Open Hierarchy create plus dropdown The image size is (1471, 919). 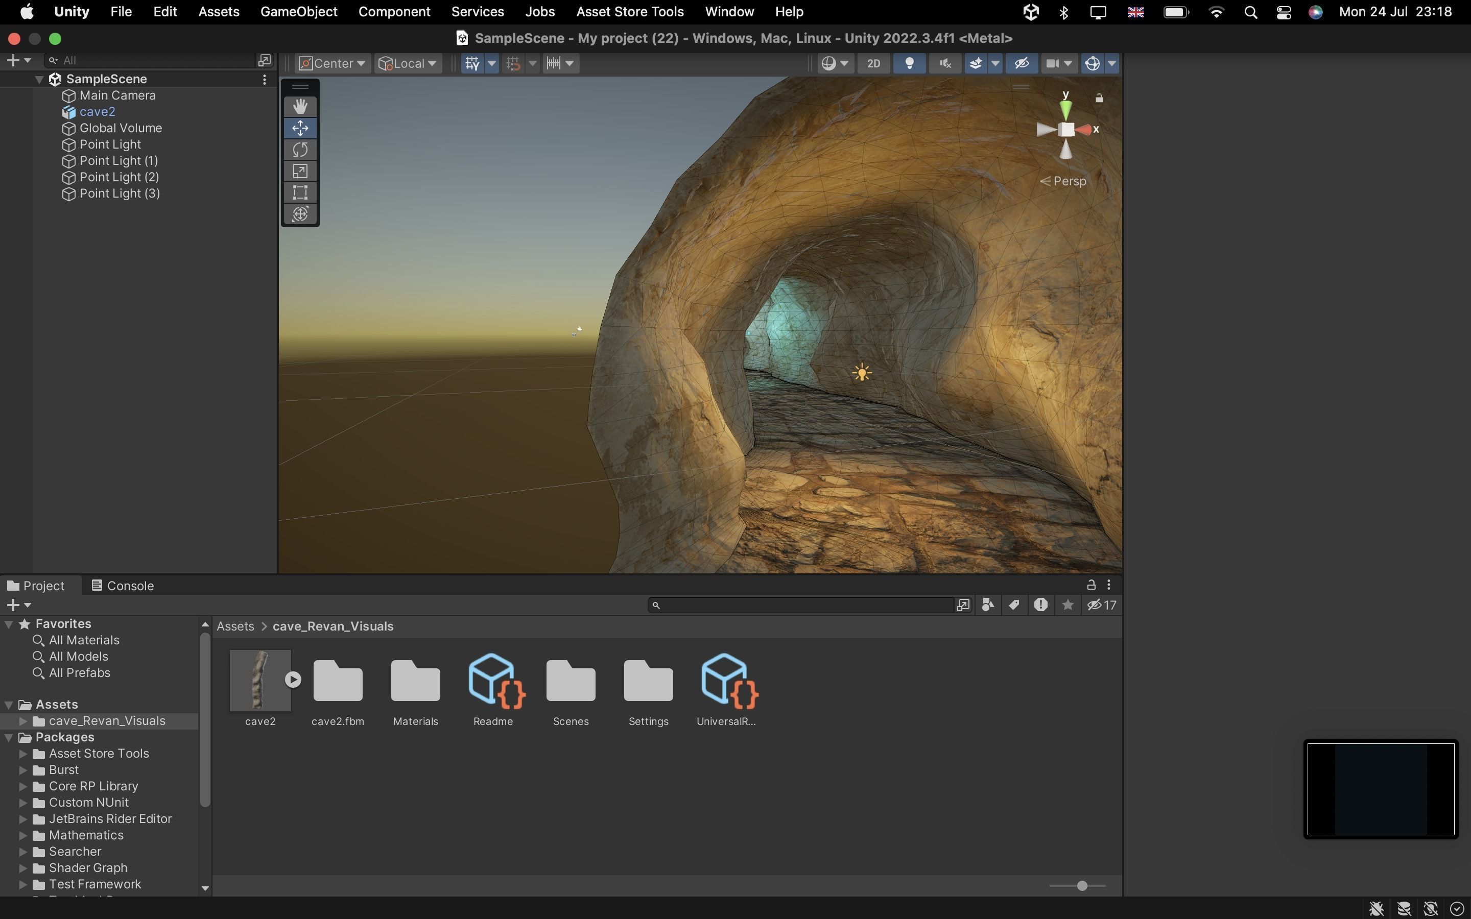18,60
